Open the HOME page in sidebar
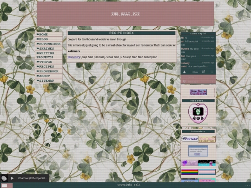Screen dimensions: 251x188 (49, 34)
